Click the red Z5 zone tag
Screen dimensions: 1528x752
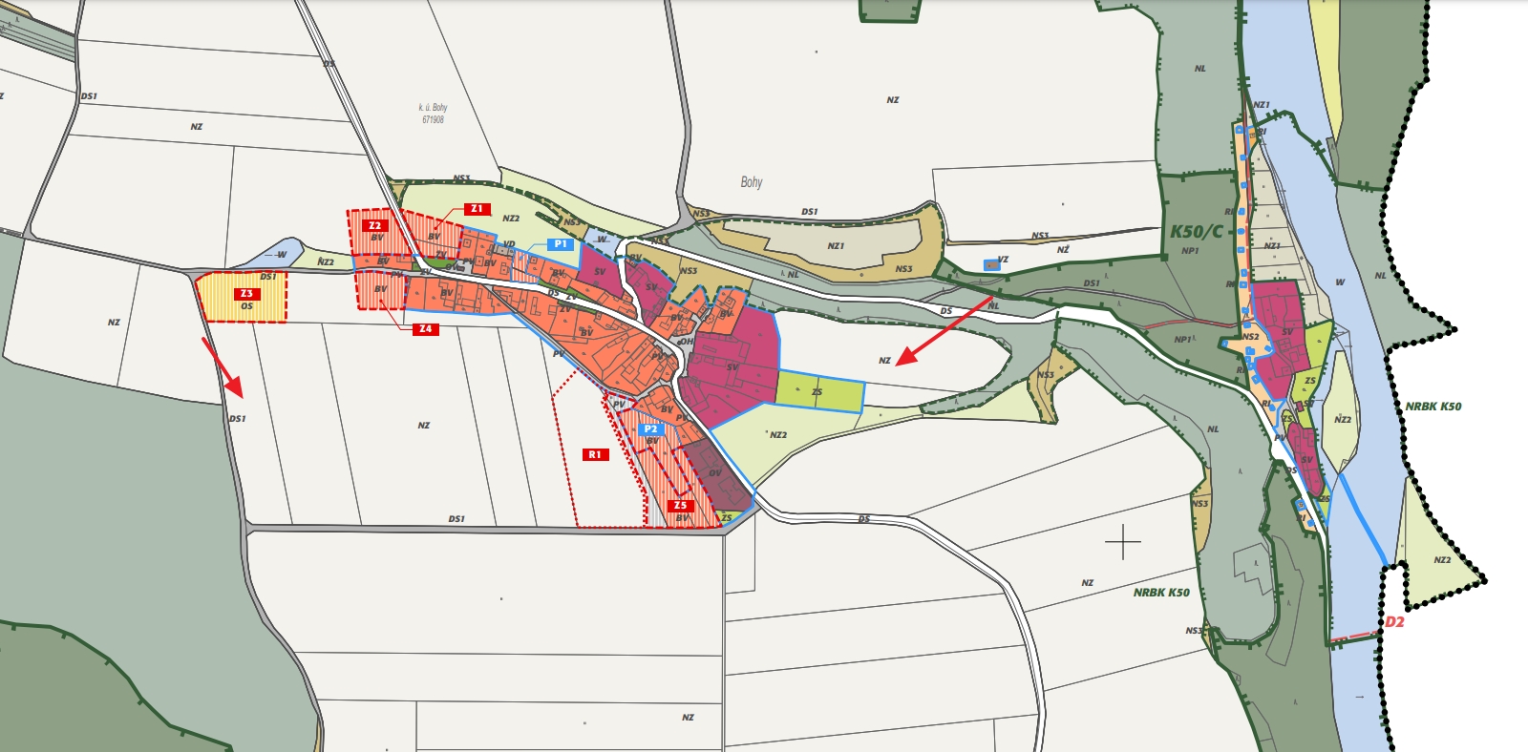(680, 506)
